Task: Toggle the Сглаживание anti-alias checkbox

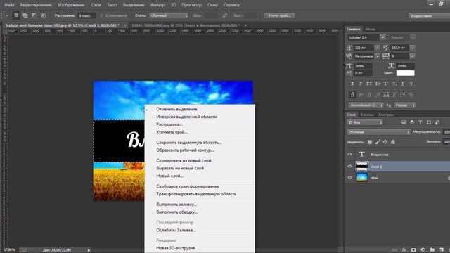Action: pos(101,15)
